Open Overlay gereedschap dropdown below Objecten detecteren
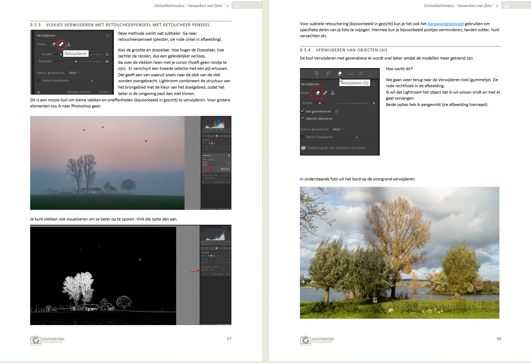 coord(338,129)
